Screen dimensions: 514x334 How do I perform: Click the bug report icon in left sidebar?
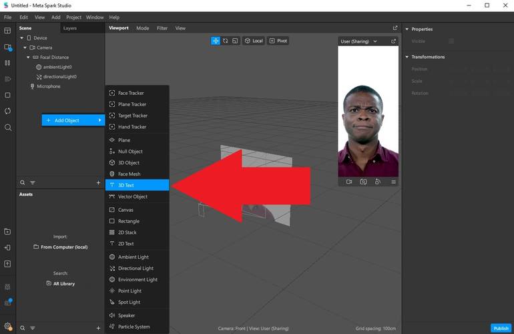7,287
